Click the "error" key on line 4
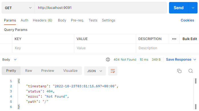The width and height of the screenshot is (199, 111). point(33,96)
